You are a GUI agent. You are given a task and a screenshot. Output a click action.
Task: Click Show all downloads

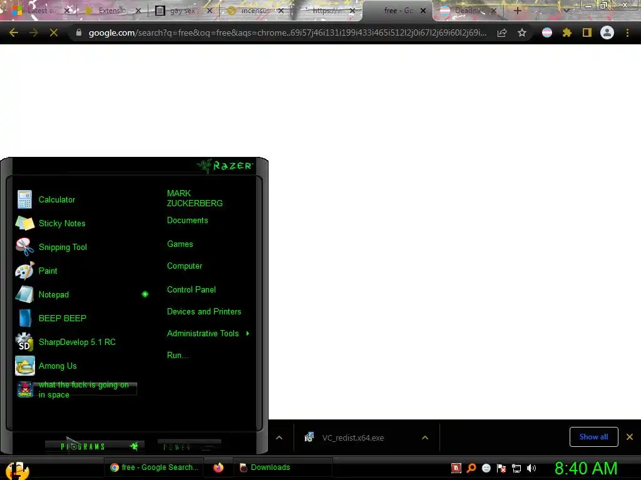(593, 437)
